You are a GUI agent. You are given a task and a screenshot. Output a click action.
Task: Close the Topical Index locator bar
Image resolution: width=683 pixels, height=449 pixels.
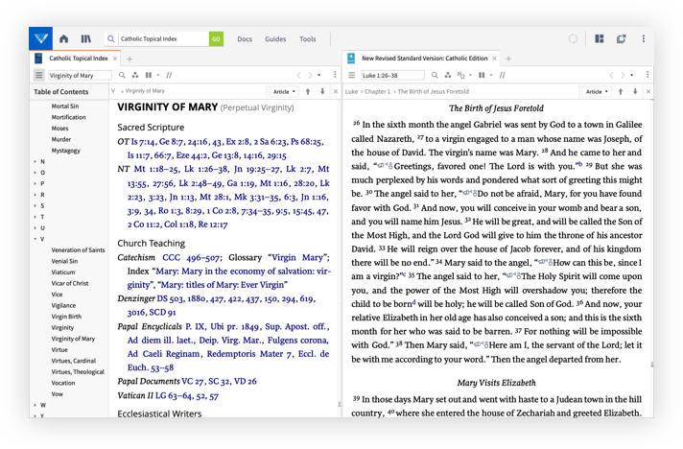pos(336,91)
